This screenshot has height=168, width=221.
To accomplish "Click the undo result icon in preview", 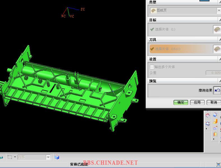I will coord(217,90).
